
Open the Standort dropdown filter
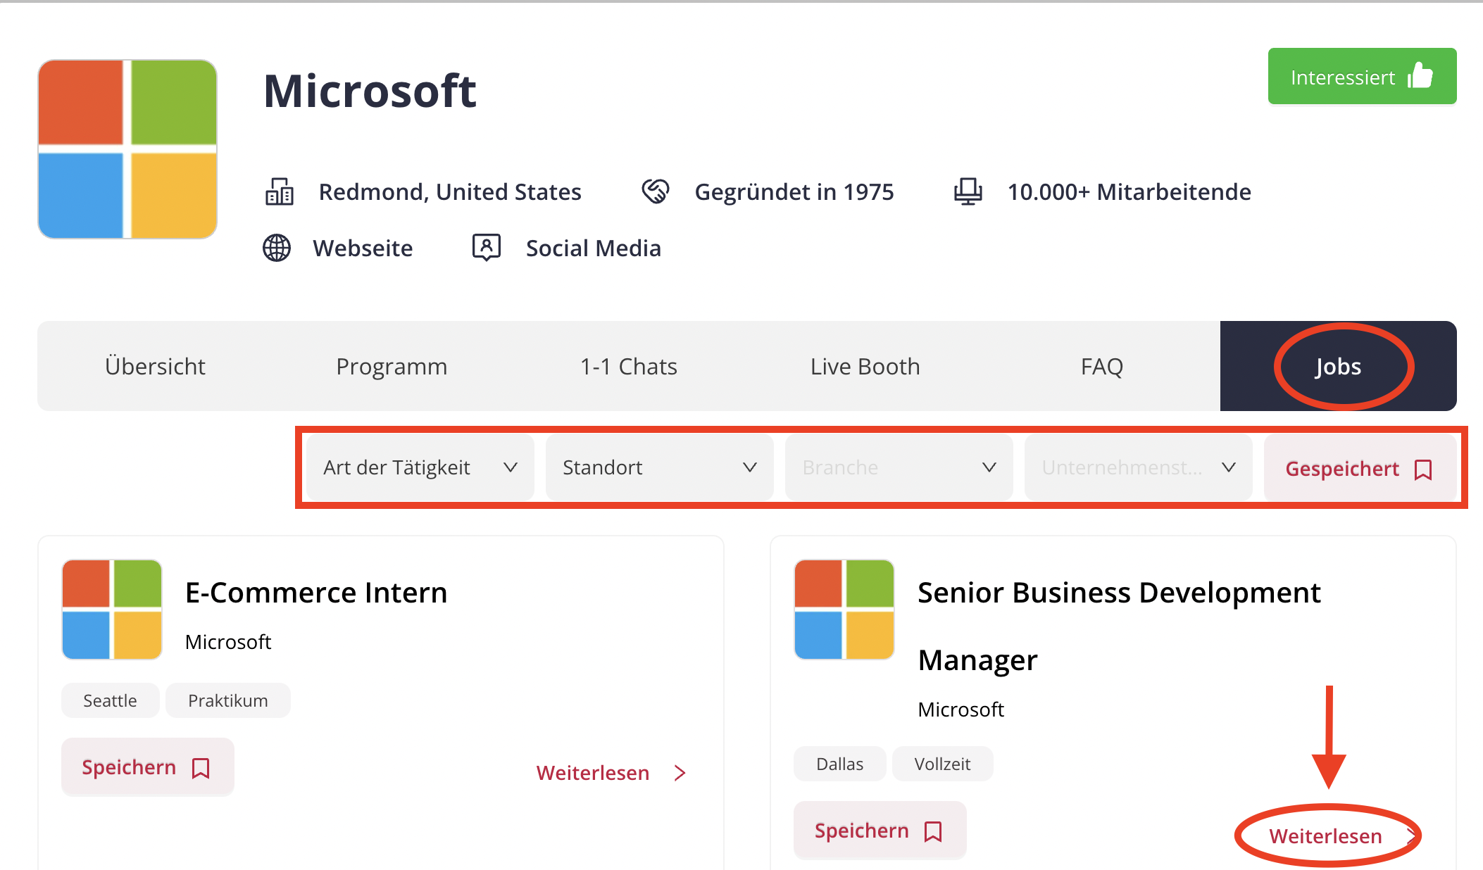pos(660,467)
